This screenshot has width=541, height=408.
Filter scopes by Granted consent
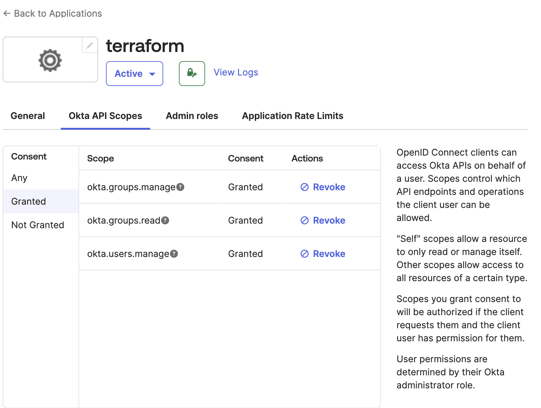[41, 201]
